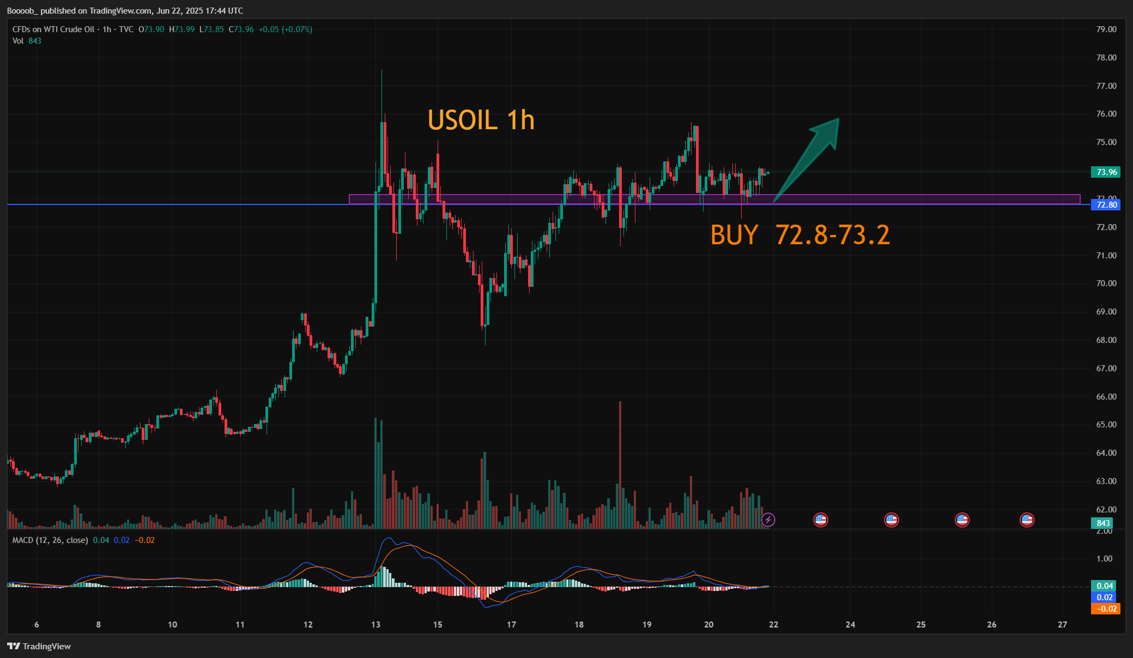Click date label 22 on time axis
Viewport: 1133px width, 658px height.
(x=773, y=625)
